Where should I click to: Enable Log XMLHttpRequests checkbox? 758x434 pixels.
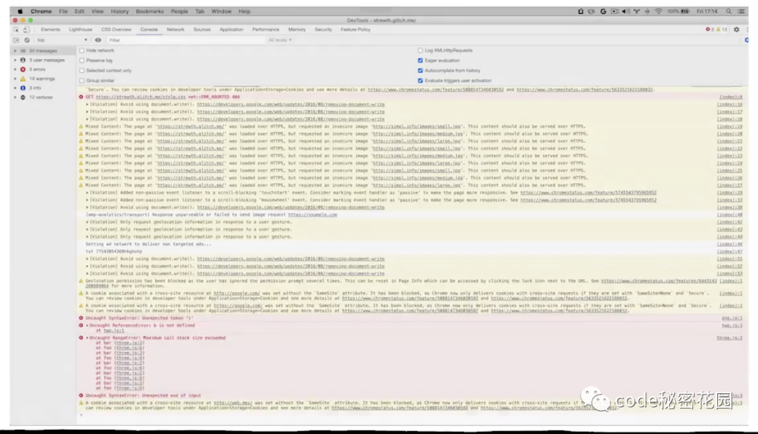tap(420, 50)
